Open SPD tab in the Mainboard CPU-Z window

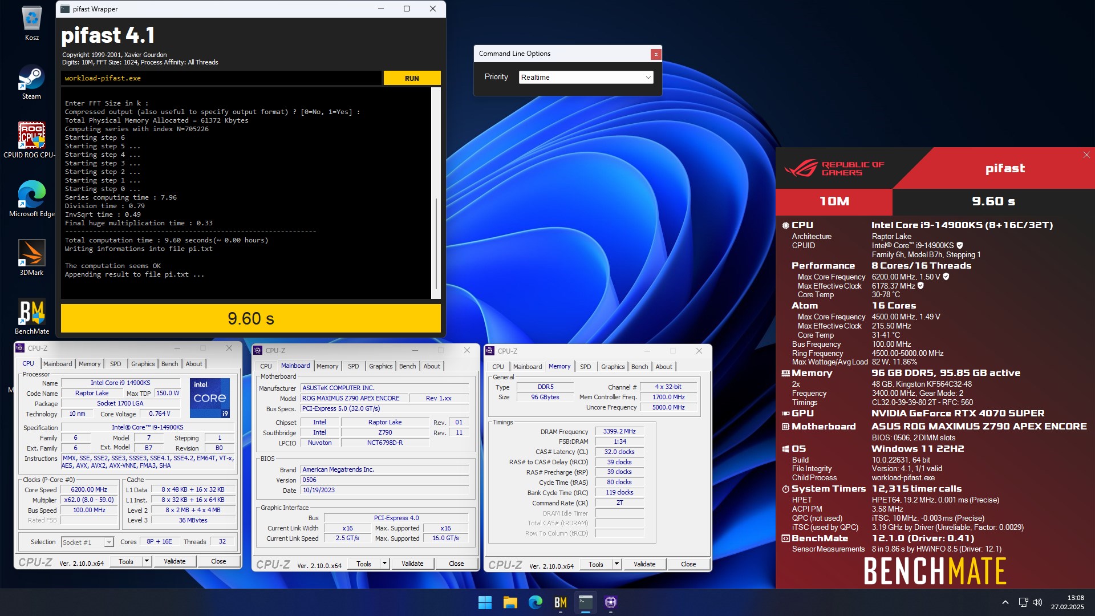(x=354, y=366)
